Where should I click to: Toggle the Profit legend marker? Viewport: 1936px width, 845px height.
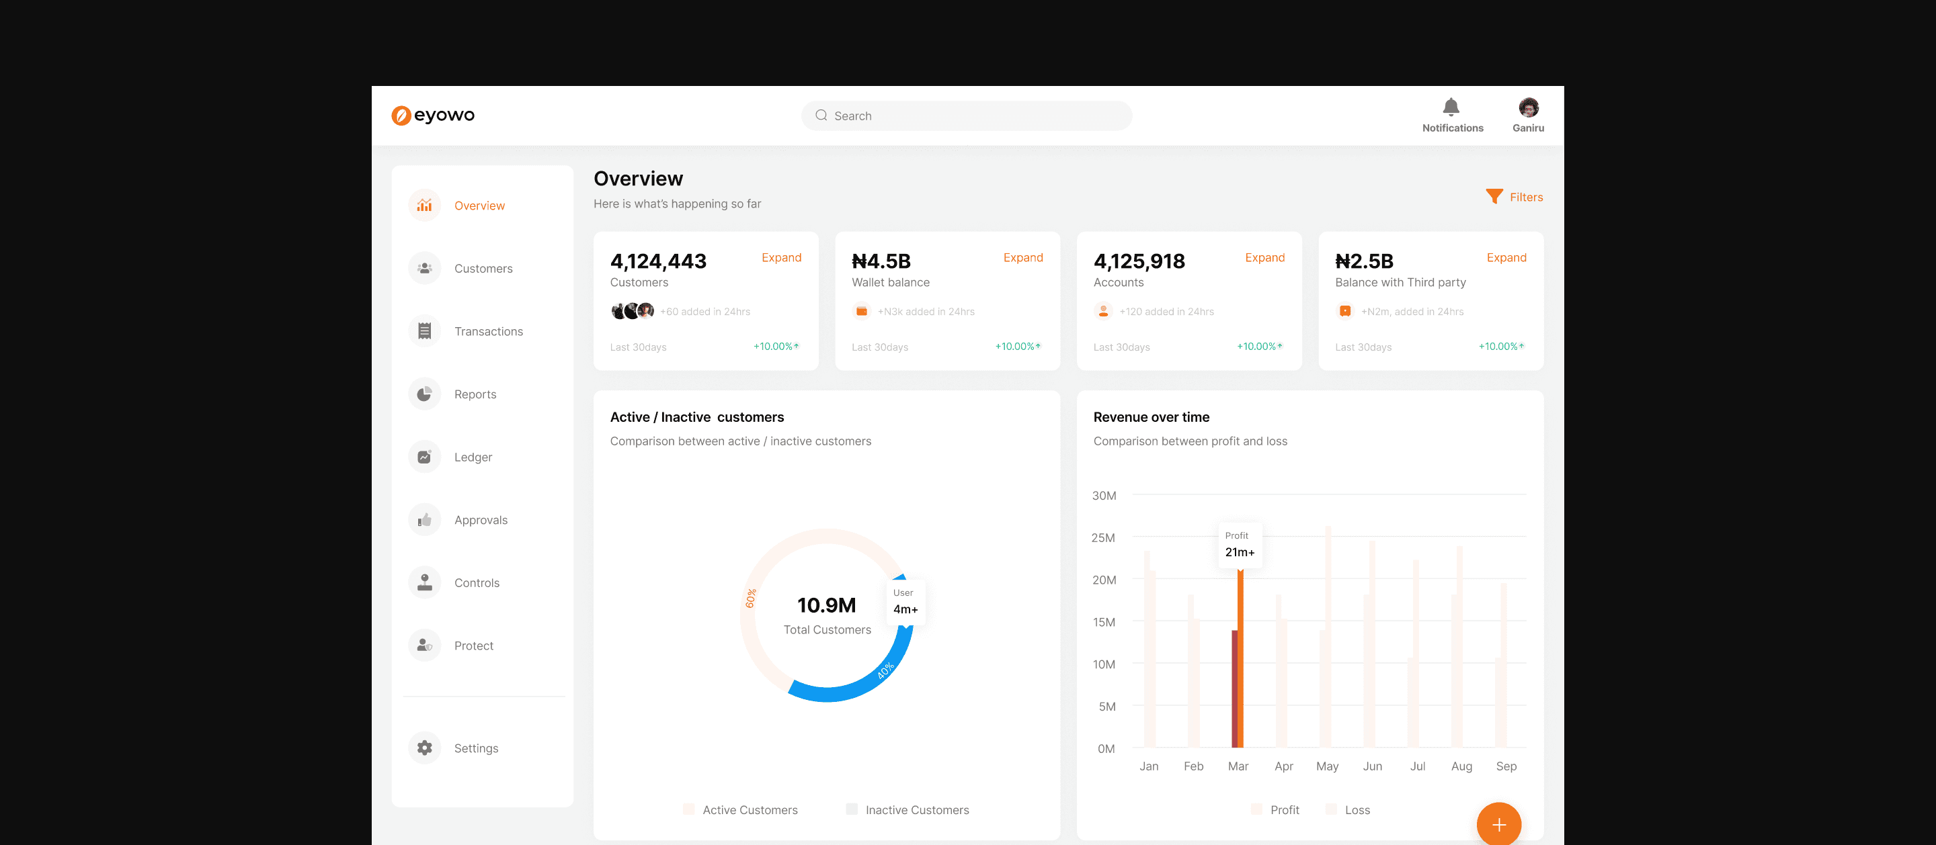[1256, 809]
